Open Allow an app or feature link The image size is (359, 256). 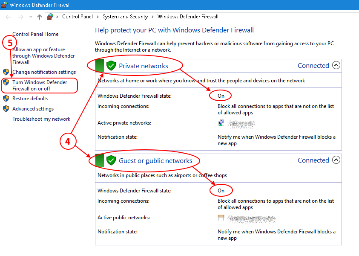tap(43, 56)
